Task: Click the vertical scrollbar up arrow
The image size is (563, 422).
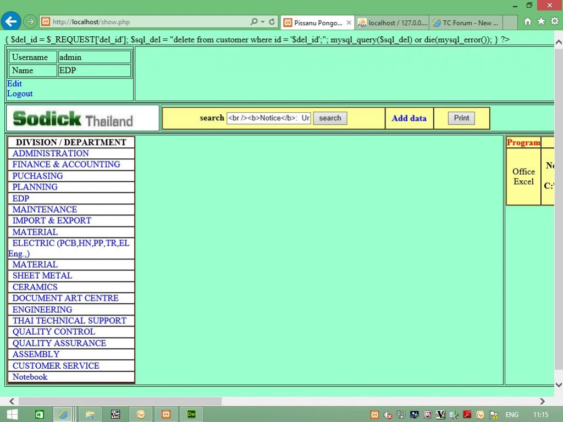Action: click(x=559, y=42)
